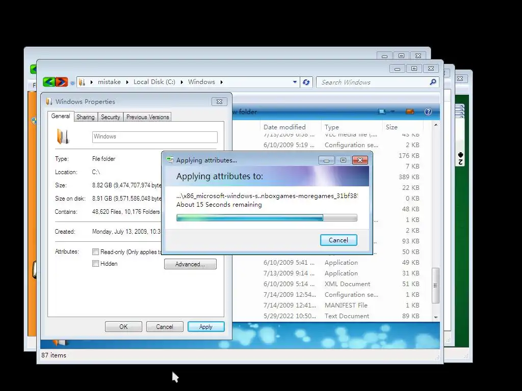Minimize the back Explorer window
This screenshot has height=391, width=522.
tap(384, 56)
